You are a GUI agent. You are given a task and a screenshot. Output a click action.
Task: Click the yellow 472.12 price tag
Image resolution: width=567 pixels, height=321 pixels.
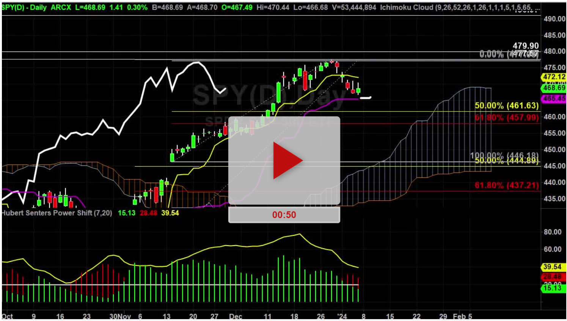554,77
